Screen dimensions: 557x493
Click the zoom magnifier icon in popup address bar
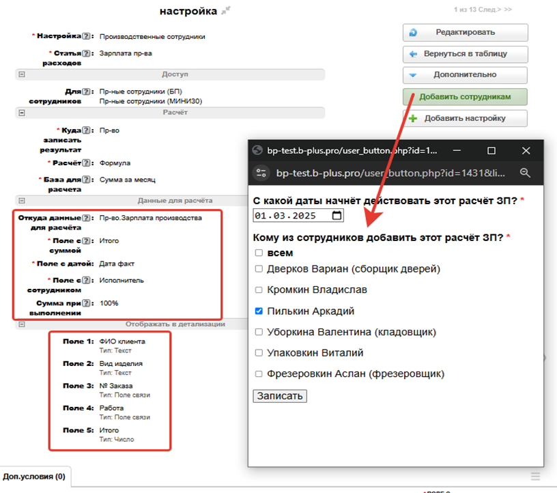tap(525, 173)
